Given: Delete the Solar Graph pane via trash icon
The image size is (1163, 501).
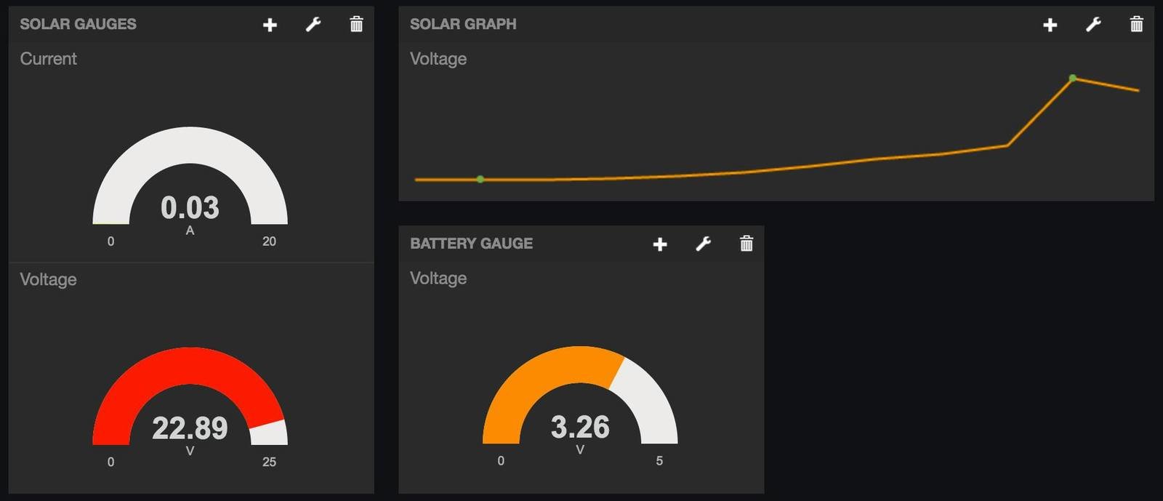Looking at the screenshot, I should point(1136,25).
